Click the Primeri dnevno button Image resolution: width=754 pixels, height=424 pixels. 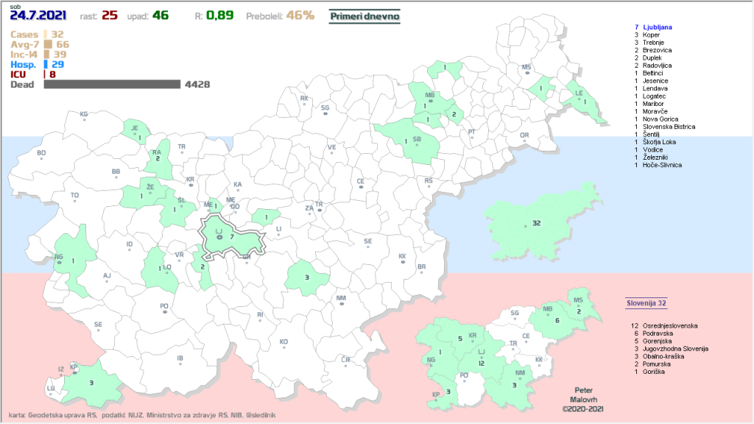pos(364,15)
